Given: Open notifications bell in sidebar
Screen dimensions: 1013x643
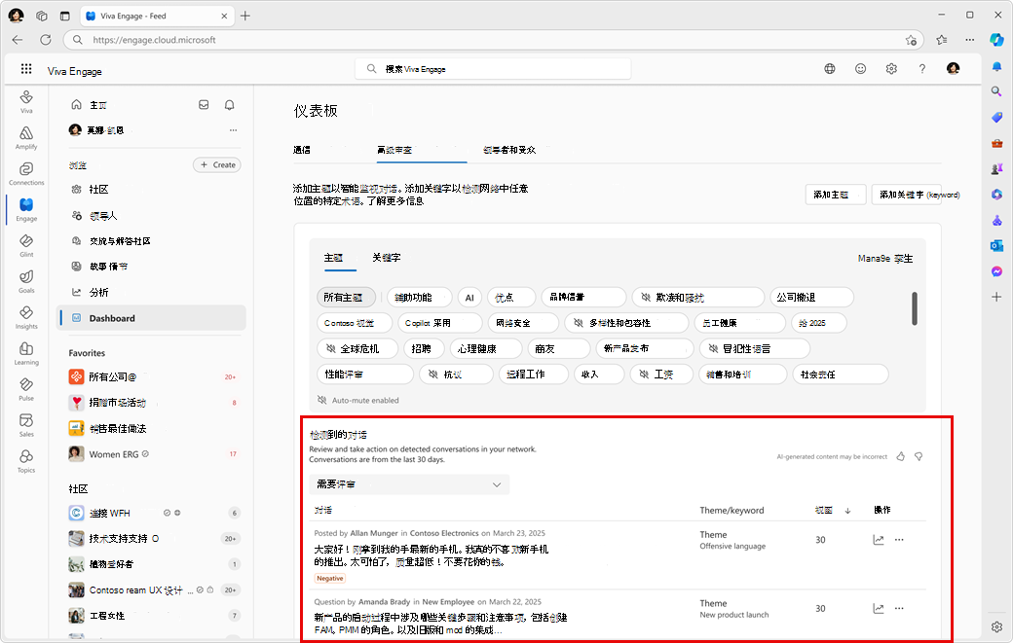Looking at the screenshot, I should (229, 104).
